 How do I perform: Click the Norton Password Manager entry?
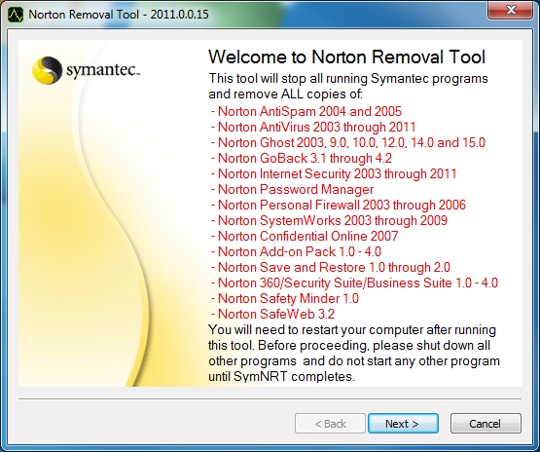click(x=292, y=189)
